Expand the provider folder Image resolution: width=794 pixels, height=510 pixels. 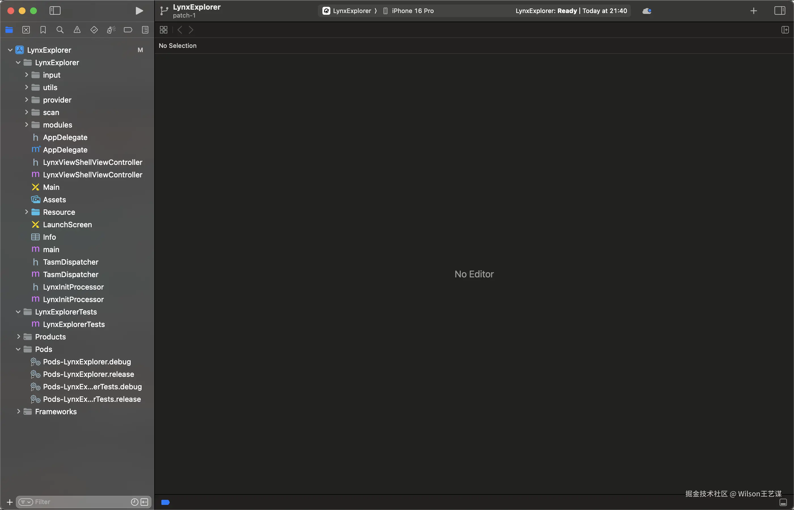click(x=26, y=100)
